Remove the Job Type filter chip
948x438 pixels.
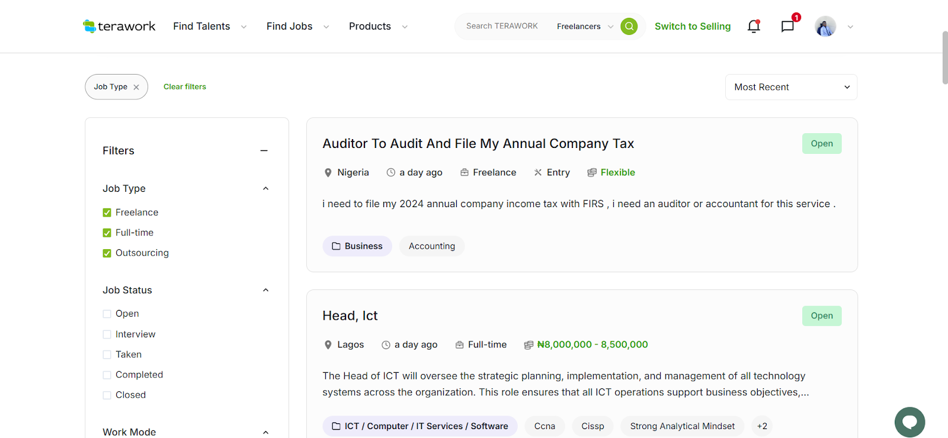(136, 87)
